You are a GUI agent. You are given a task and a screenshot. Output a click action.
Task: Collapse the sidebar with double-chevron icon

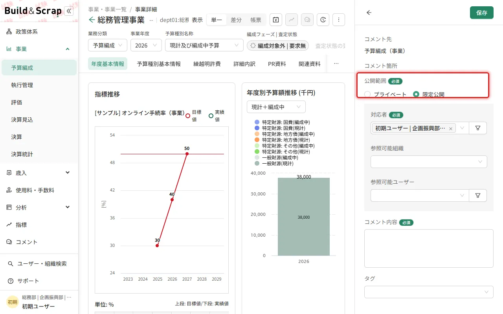point(68,11)
